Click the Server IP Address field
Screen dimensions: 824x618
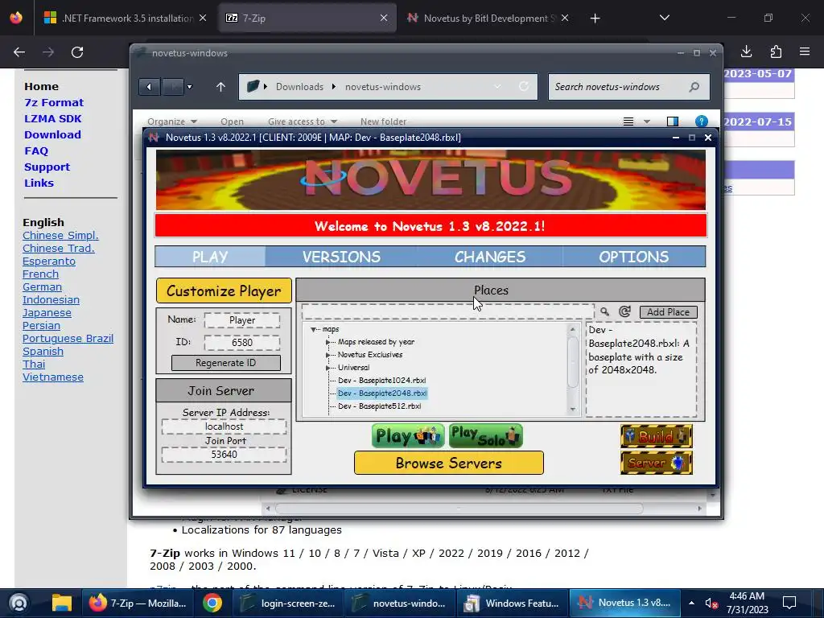[224, 426]
